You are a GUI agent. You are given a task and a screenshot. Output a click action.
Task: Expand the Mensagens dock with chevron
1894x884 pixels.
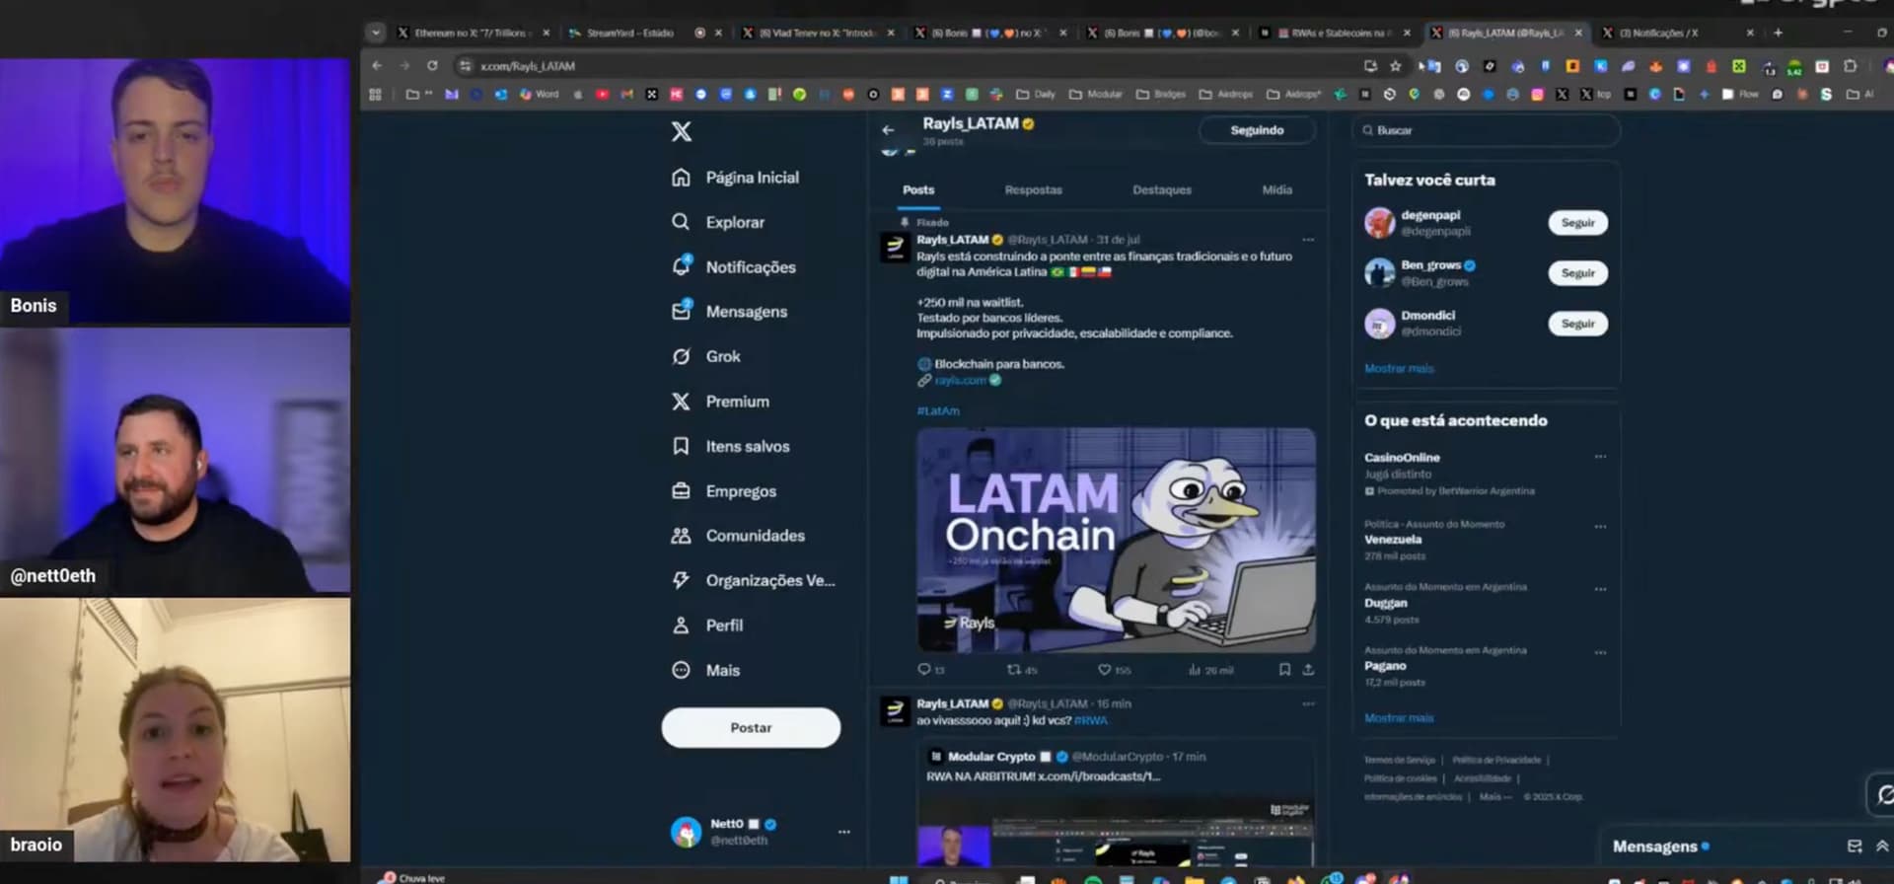point(1882,847)
